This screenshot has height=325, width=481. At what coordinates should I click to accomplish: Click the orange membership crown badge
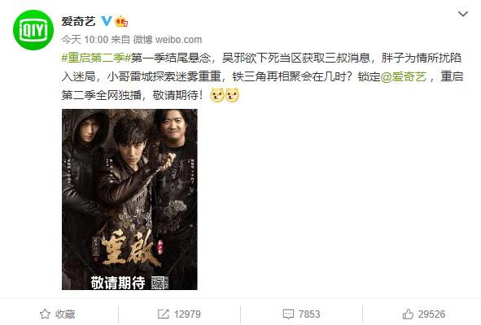[121, 21]
